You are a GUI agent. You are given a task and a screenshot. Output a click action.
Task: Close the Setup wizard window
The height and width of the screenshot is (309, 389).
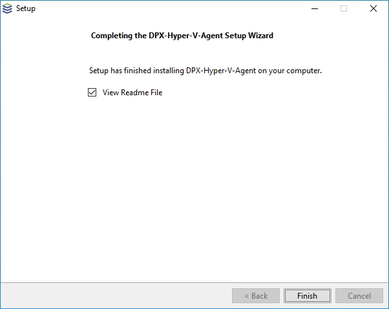coord(373,8)
